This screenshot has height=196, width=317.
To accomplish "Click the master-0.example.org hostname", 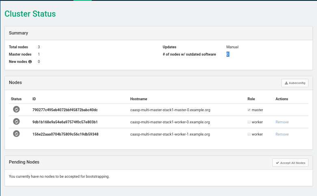I will pos(170,110).
